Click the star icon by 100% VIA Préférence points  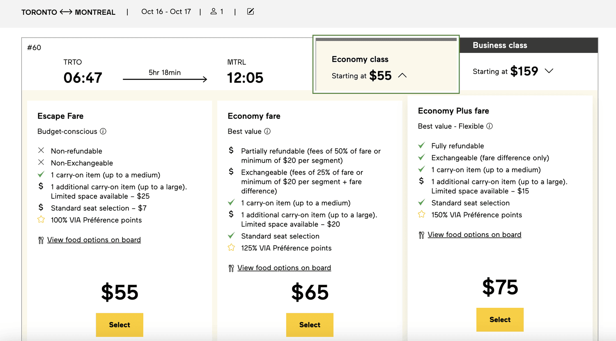pos(41,220)
